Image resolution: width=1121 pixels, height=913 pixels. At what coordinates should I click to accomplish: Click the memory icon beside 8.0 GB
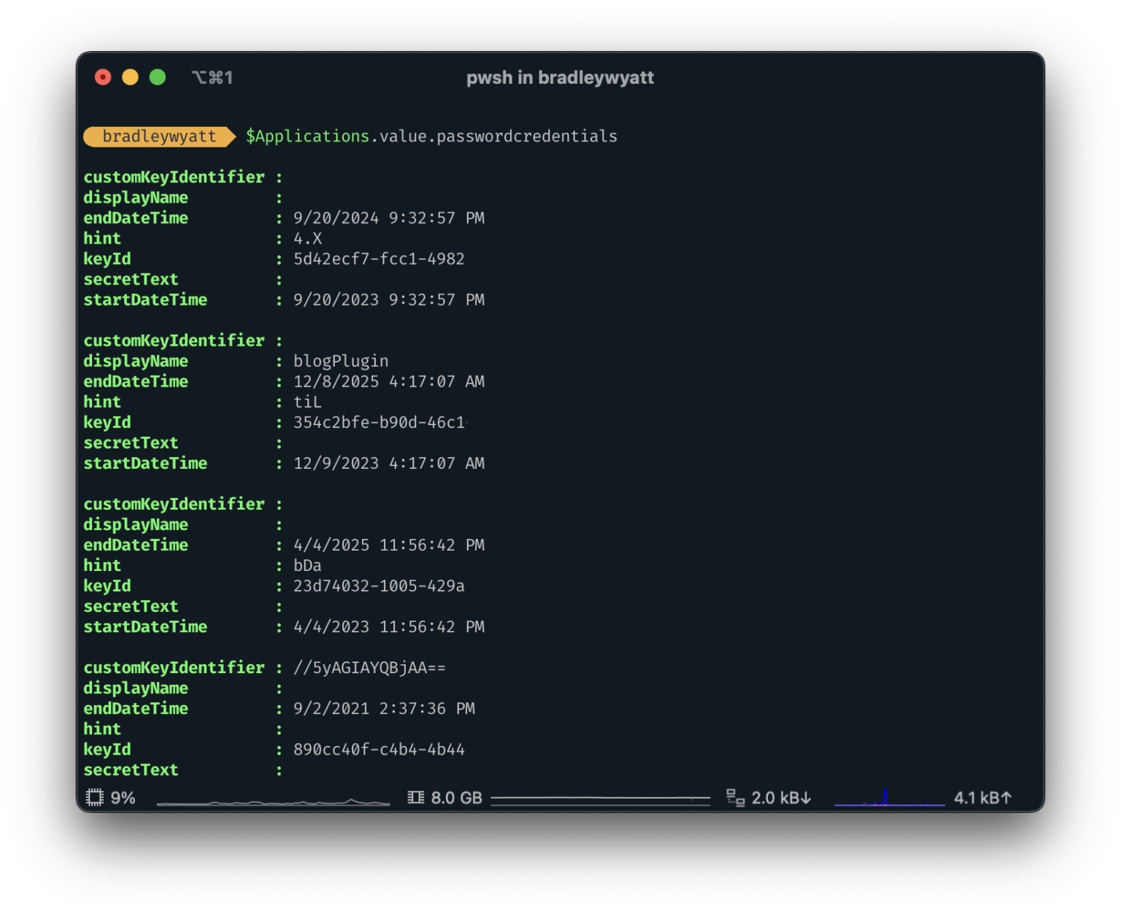[x=415, y=798]
